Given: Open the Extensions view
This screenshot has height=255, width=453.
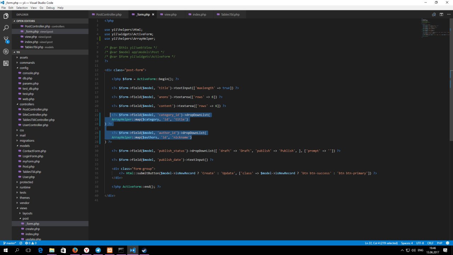Looking at the screenshot, I should (6, 63).
